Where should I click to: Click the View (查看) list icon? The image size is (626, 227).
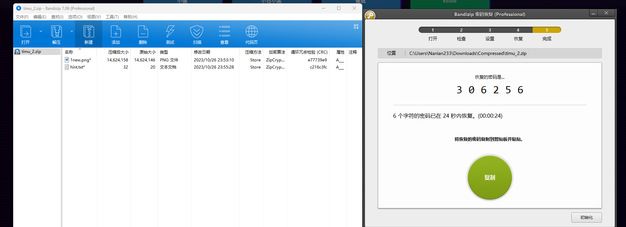pyautogui.click(x=224, y=32)
